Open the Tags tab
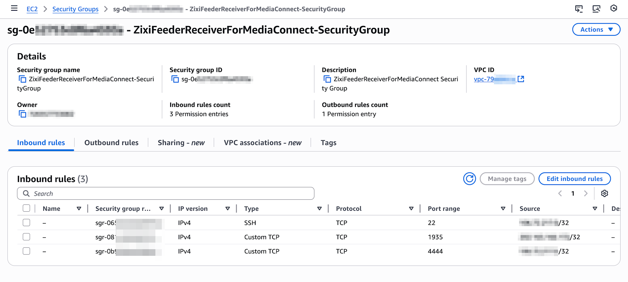 [x=328, y=143]
